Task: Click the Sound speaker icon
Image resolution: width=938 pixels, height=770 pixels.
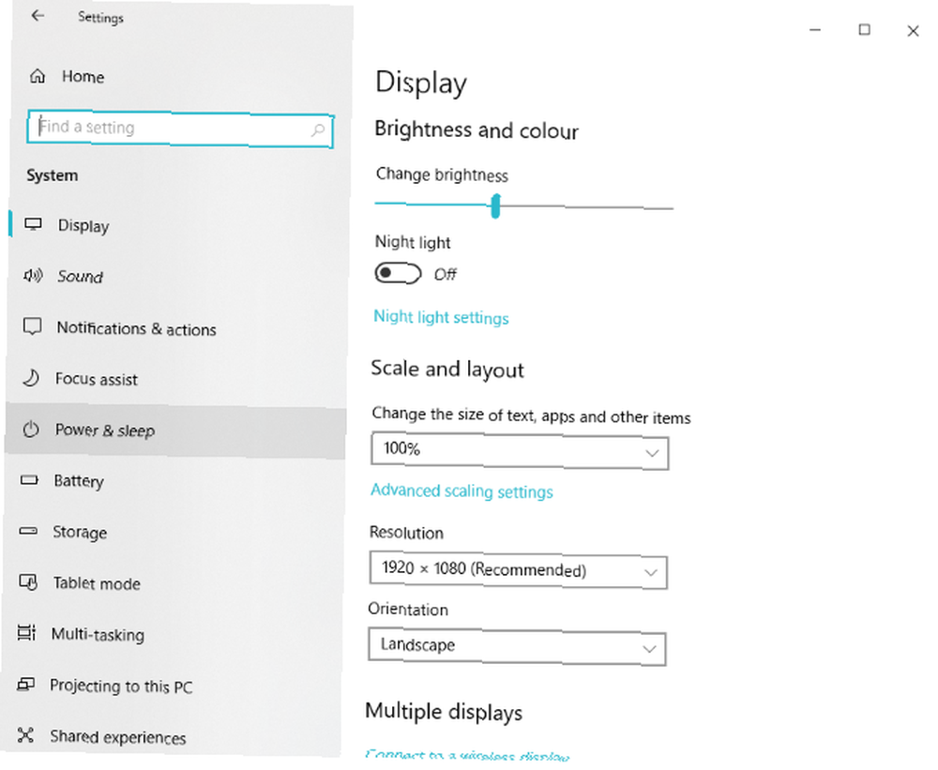Action: pyautogui.click(x=33, y=275)
